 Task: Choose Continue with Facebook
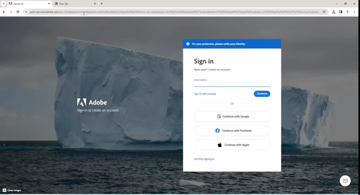click(232, 131)
